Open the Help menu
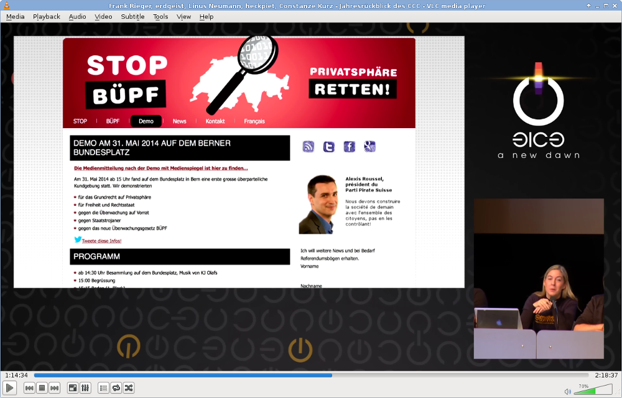The image size is (622, 398). coord(207,17)
